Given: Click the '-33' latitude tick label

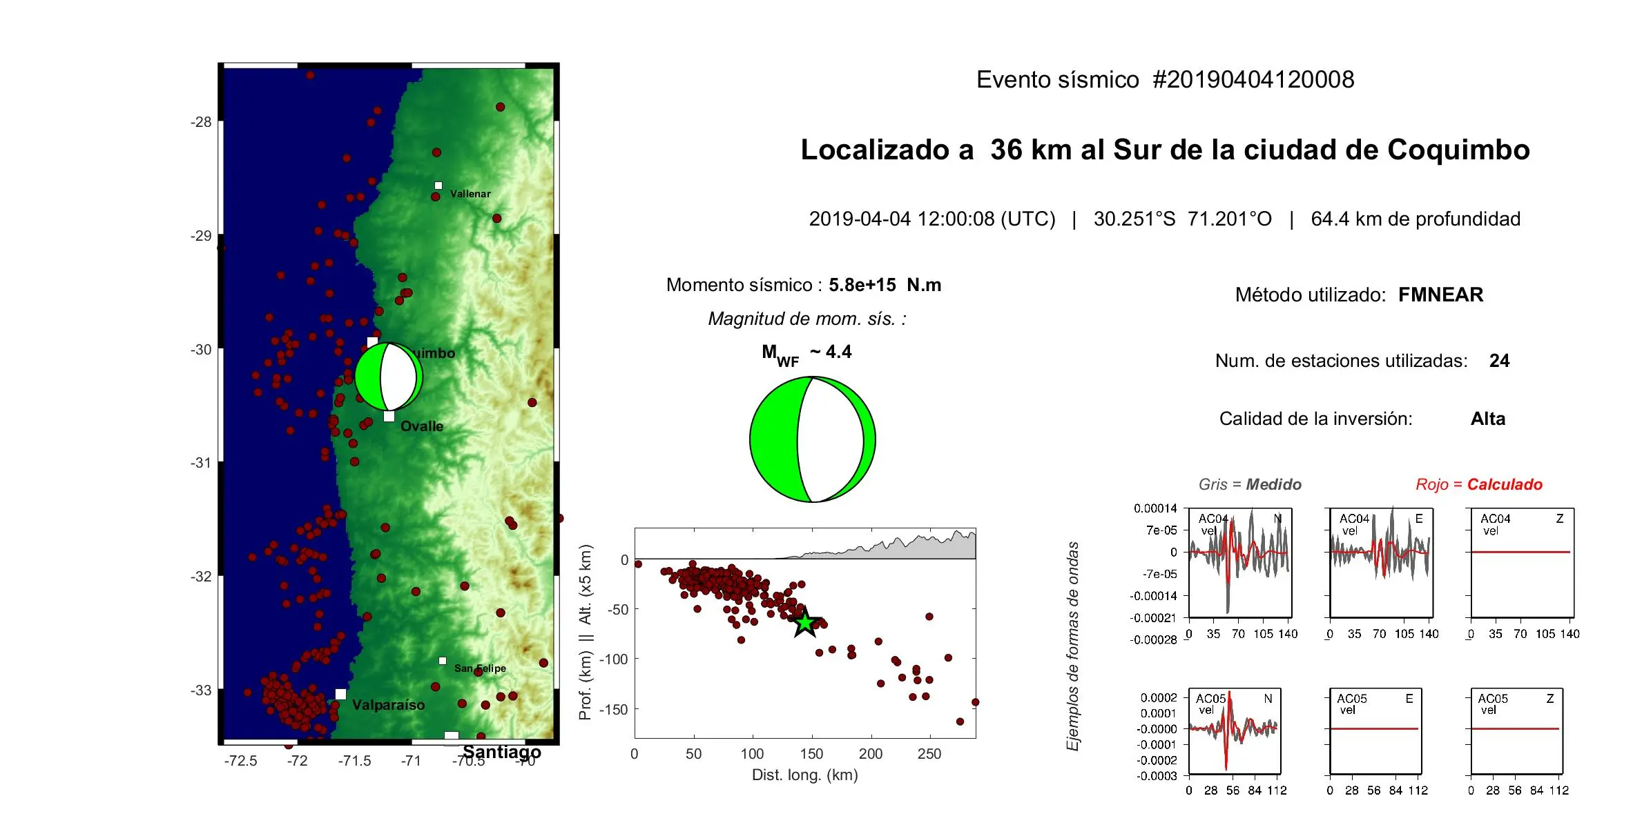Looking at the screenshot, I should 201,690.
